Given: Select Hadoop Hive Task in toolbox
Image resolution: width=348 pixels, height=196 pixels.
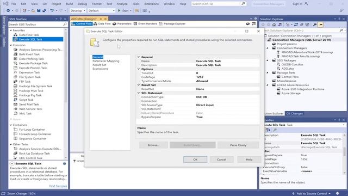Looking at the screenshot, I should click(31, 91).
